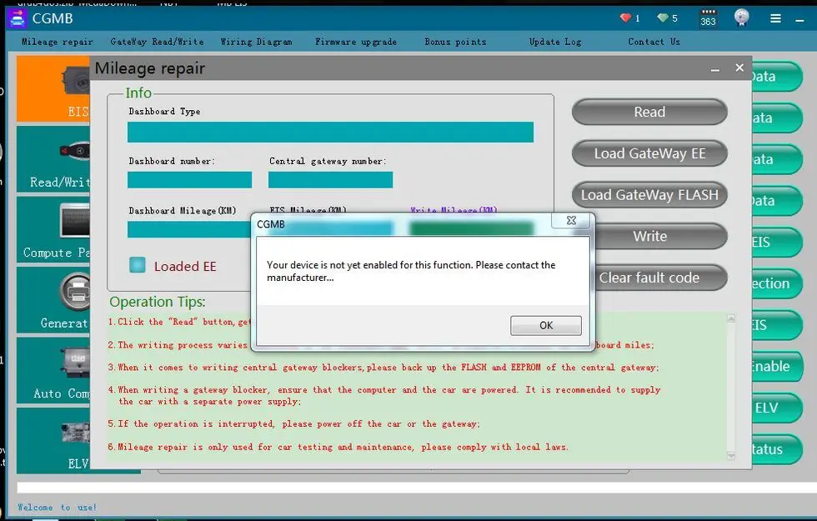Image resolution: width=817 pixels, height=521 pixels.
Task: Click the globe icon in the title bar
Action: (741, 18)
